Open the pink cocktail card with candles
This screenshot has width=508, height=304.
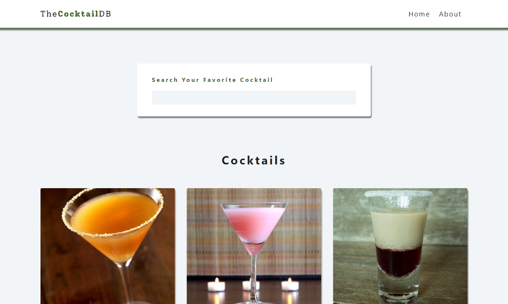pyautogui.click(x=254, y=246)
